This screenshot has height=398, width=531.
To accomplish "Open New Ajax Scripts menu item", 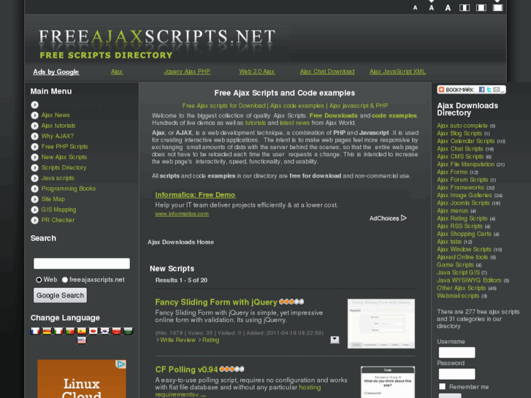I will pos(64,157).
